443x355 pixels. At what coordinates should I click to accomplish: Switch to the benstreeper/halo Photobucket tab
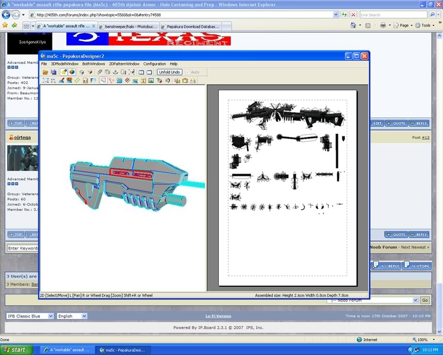tap(128, 27)
